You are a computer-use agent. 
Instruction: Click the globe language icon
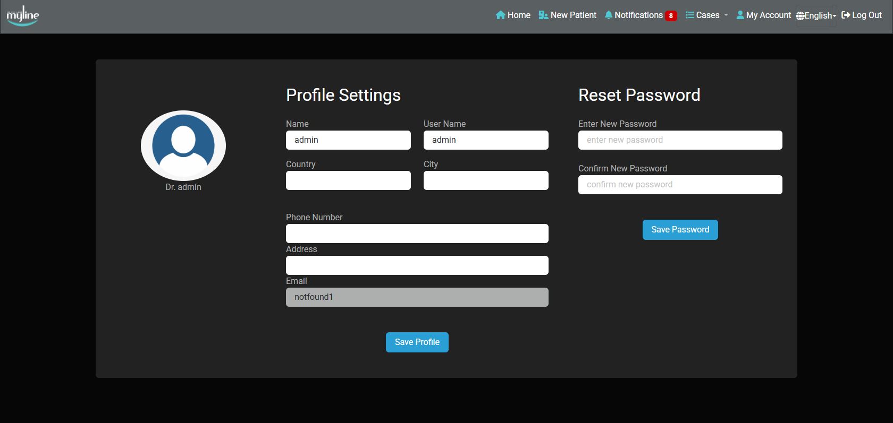click(x=800, y=16)
